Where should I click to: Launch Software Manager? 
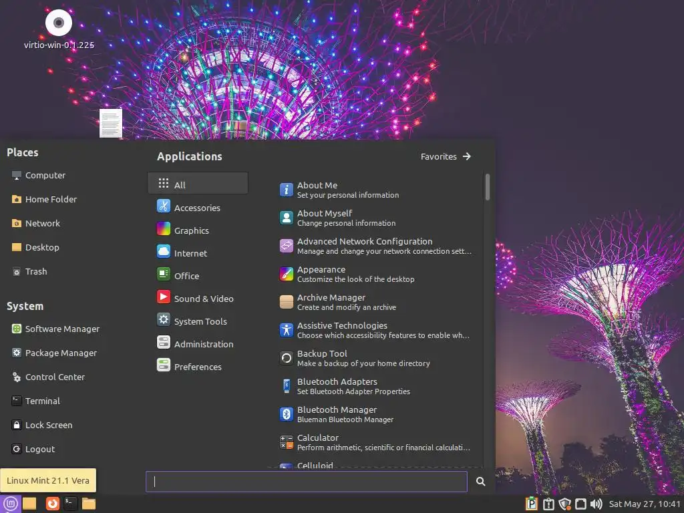(x=55, y=329)
